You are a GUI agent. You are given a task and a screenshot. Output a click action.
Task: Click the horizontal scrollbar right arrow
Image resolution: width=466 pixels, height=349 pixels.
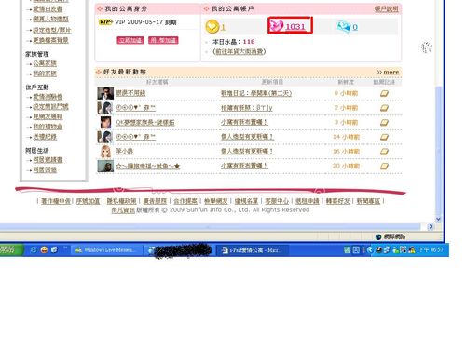431,227
